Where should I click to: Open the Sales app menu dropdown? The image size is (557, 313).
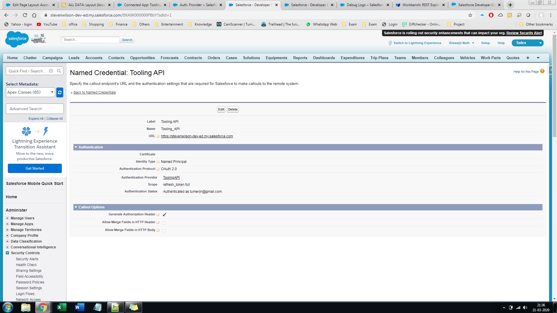tap(540, 43)
